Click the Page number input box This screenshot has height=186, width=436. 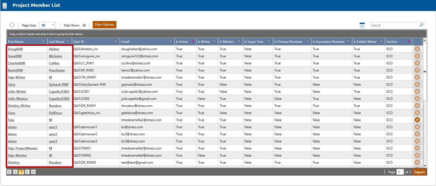[400, 172]
